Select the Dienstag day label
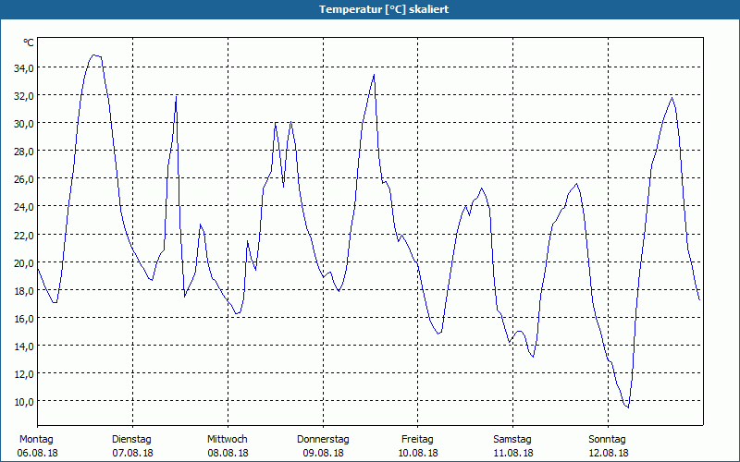Image resolution: width=740 pixels, height=462 pixels. point(131,440)
